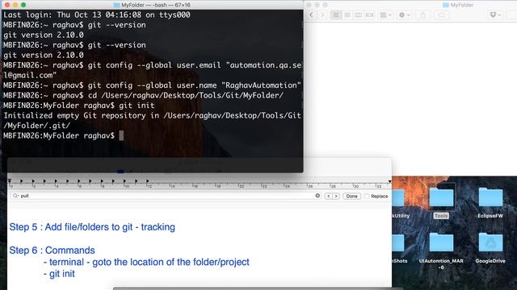The image size is (517, 290).
Task: Select EclipseFW folder on desktop
Action: tap(490, 201)
